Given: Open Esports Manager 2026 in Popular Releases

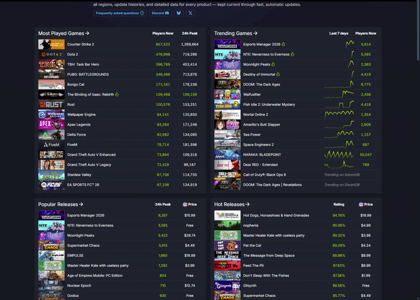Looking at the screenshot, I should point(86,215).
